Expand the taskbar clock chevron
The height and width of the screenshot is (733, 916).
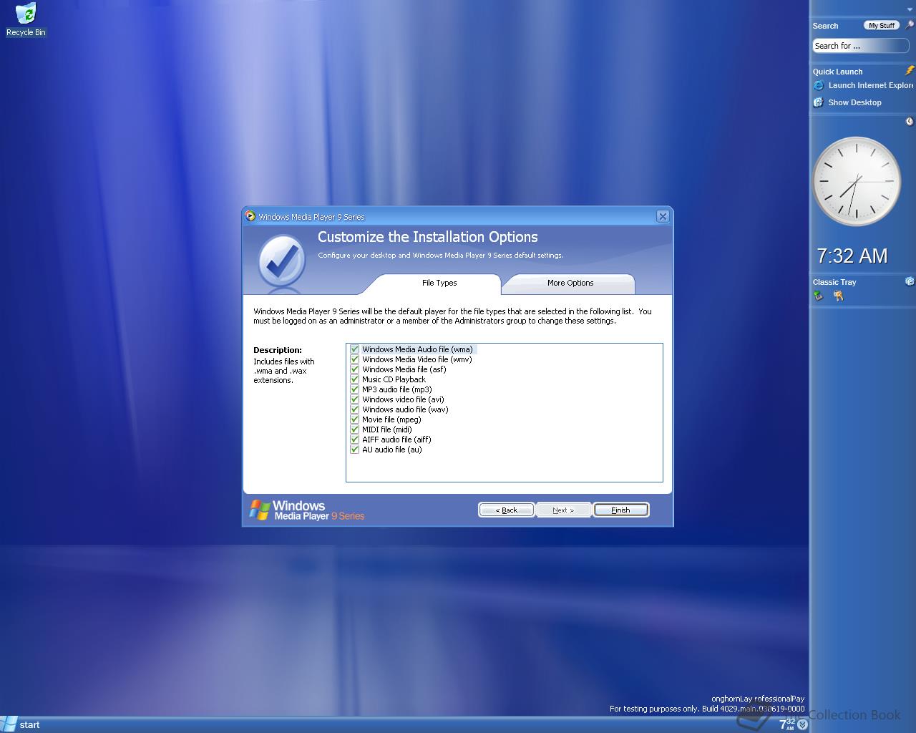pyautogui.click(x=802, y=724)
